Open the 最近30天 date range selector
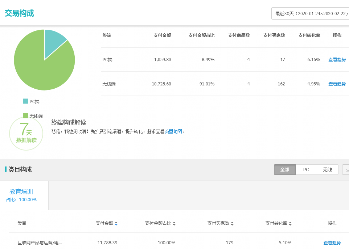This screenshot has width=349, height=249. [310, 13]
